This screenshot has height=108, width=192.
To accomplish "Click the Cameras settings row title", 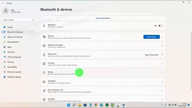I will point(51,63).
